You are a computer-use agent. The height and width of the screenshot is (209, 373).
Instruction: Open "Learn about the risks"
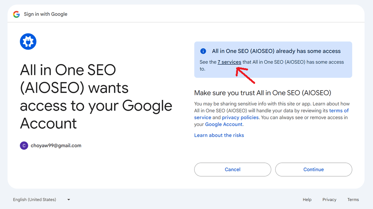point(219,135)
